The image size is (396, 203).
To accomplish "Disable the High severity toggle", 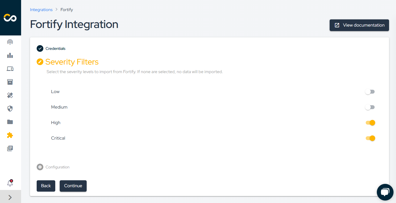I will [370, 123].
